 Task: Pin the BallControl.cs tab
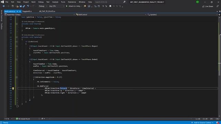17,11
